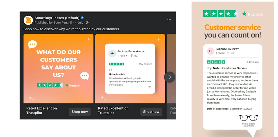Click the four-and-a-half star rating atop right ad
278x137 pixels.
[x=221, y=14]
